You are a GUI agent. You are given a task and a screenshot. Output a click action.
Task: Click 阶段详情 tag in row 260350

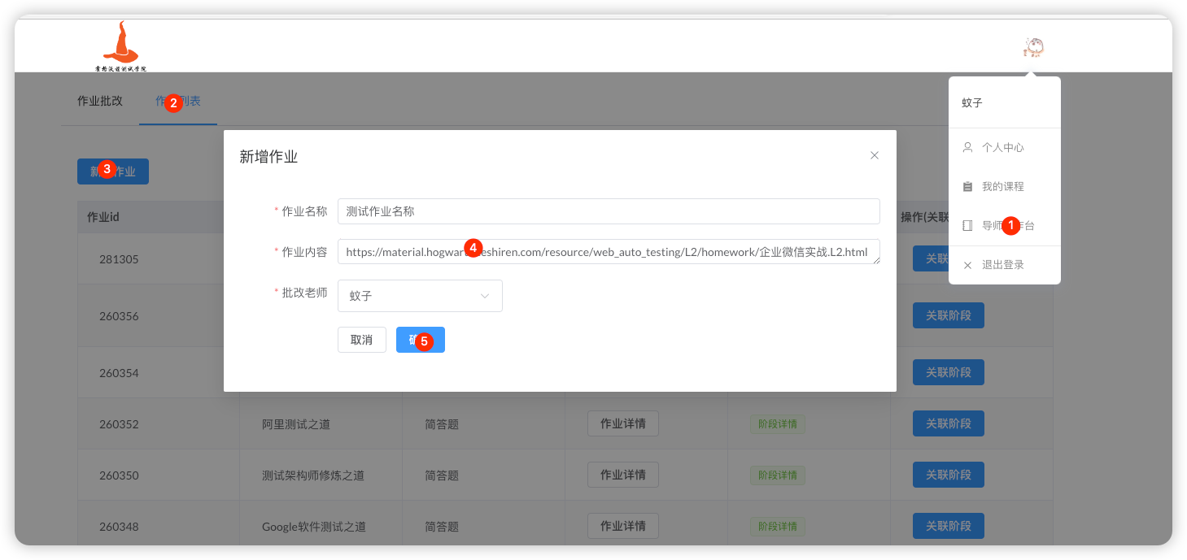(x=777, y=475)
